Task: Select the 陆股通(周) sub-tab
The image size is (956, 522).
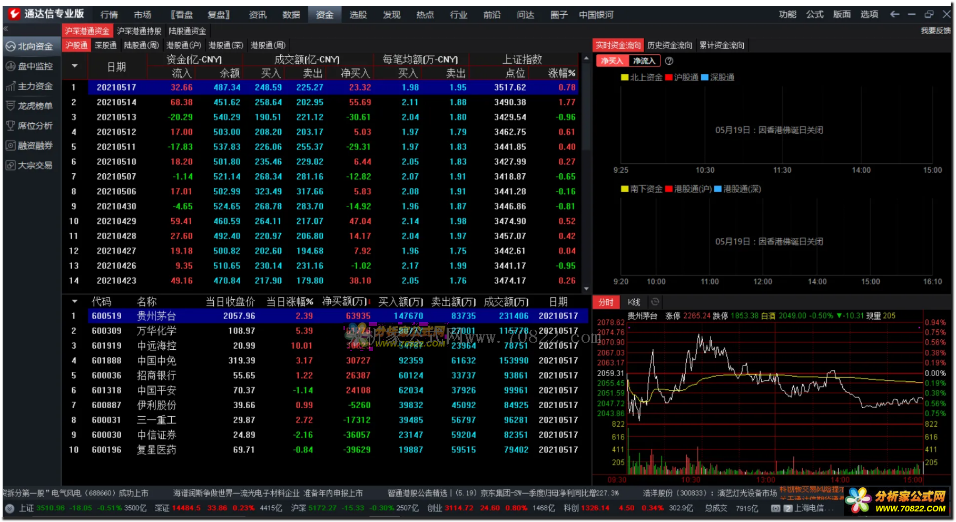Action: pyautogui.click(x=141, y=45)
